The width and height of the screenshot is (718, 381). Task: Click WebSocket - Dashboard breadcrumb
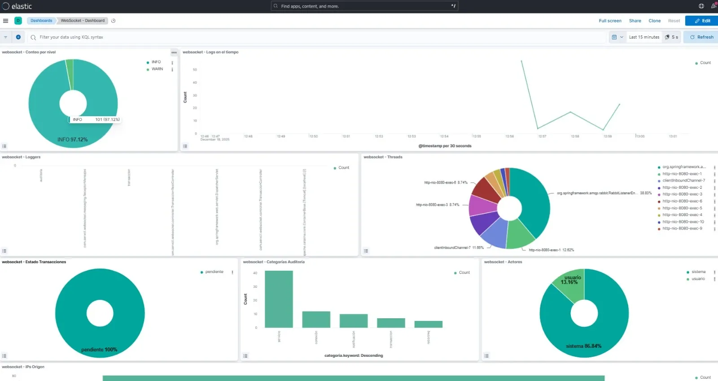[83, 21]
